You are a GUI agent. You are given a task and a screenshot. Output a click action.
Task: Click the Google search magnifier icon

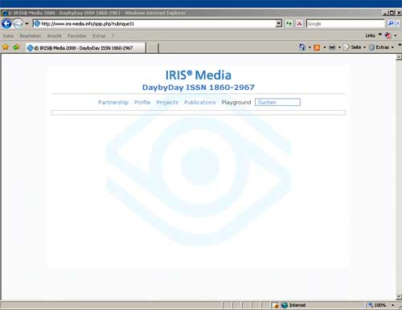coord(391,23)
